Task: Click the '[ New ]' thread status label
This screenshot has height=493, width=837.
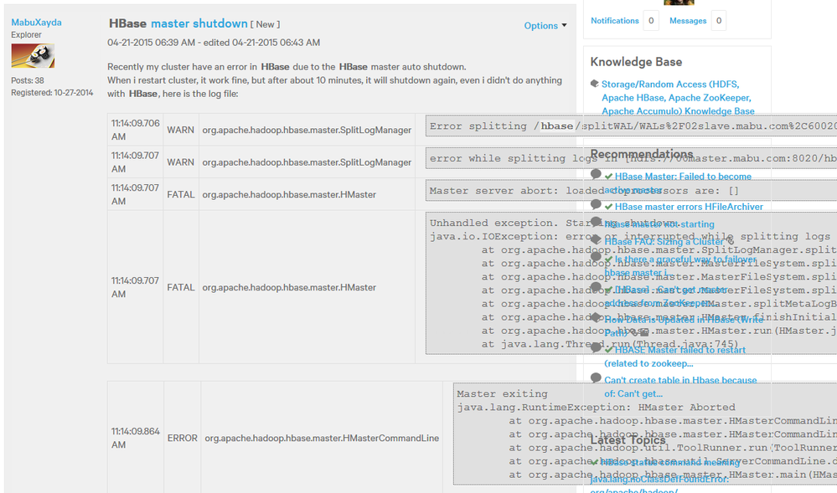Action: [266, 24]
